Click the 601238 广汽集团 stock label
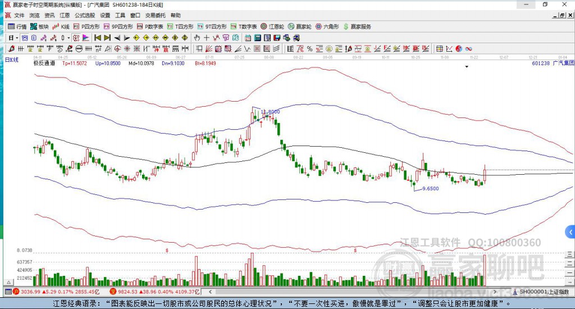 [553, 63]
